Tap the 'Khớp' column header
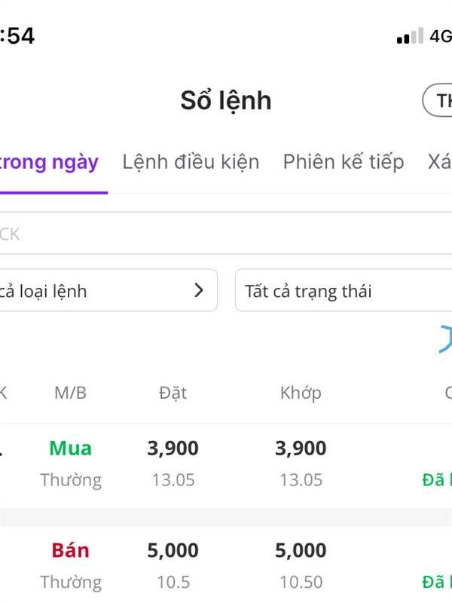452x603 pixels. click(301, 393)
